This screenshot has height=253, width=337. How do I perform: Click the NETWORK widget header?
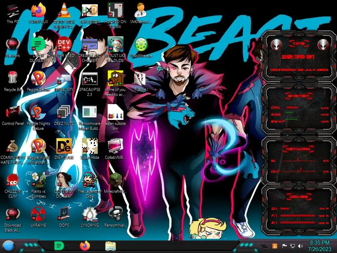tap(299, 149)
